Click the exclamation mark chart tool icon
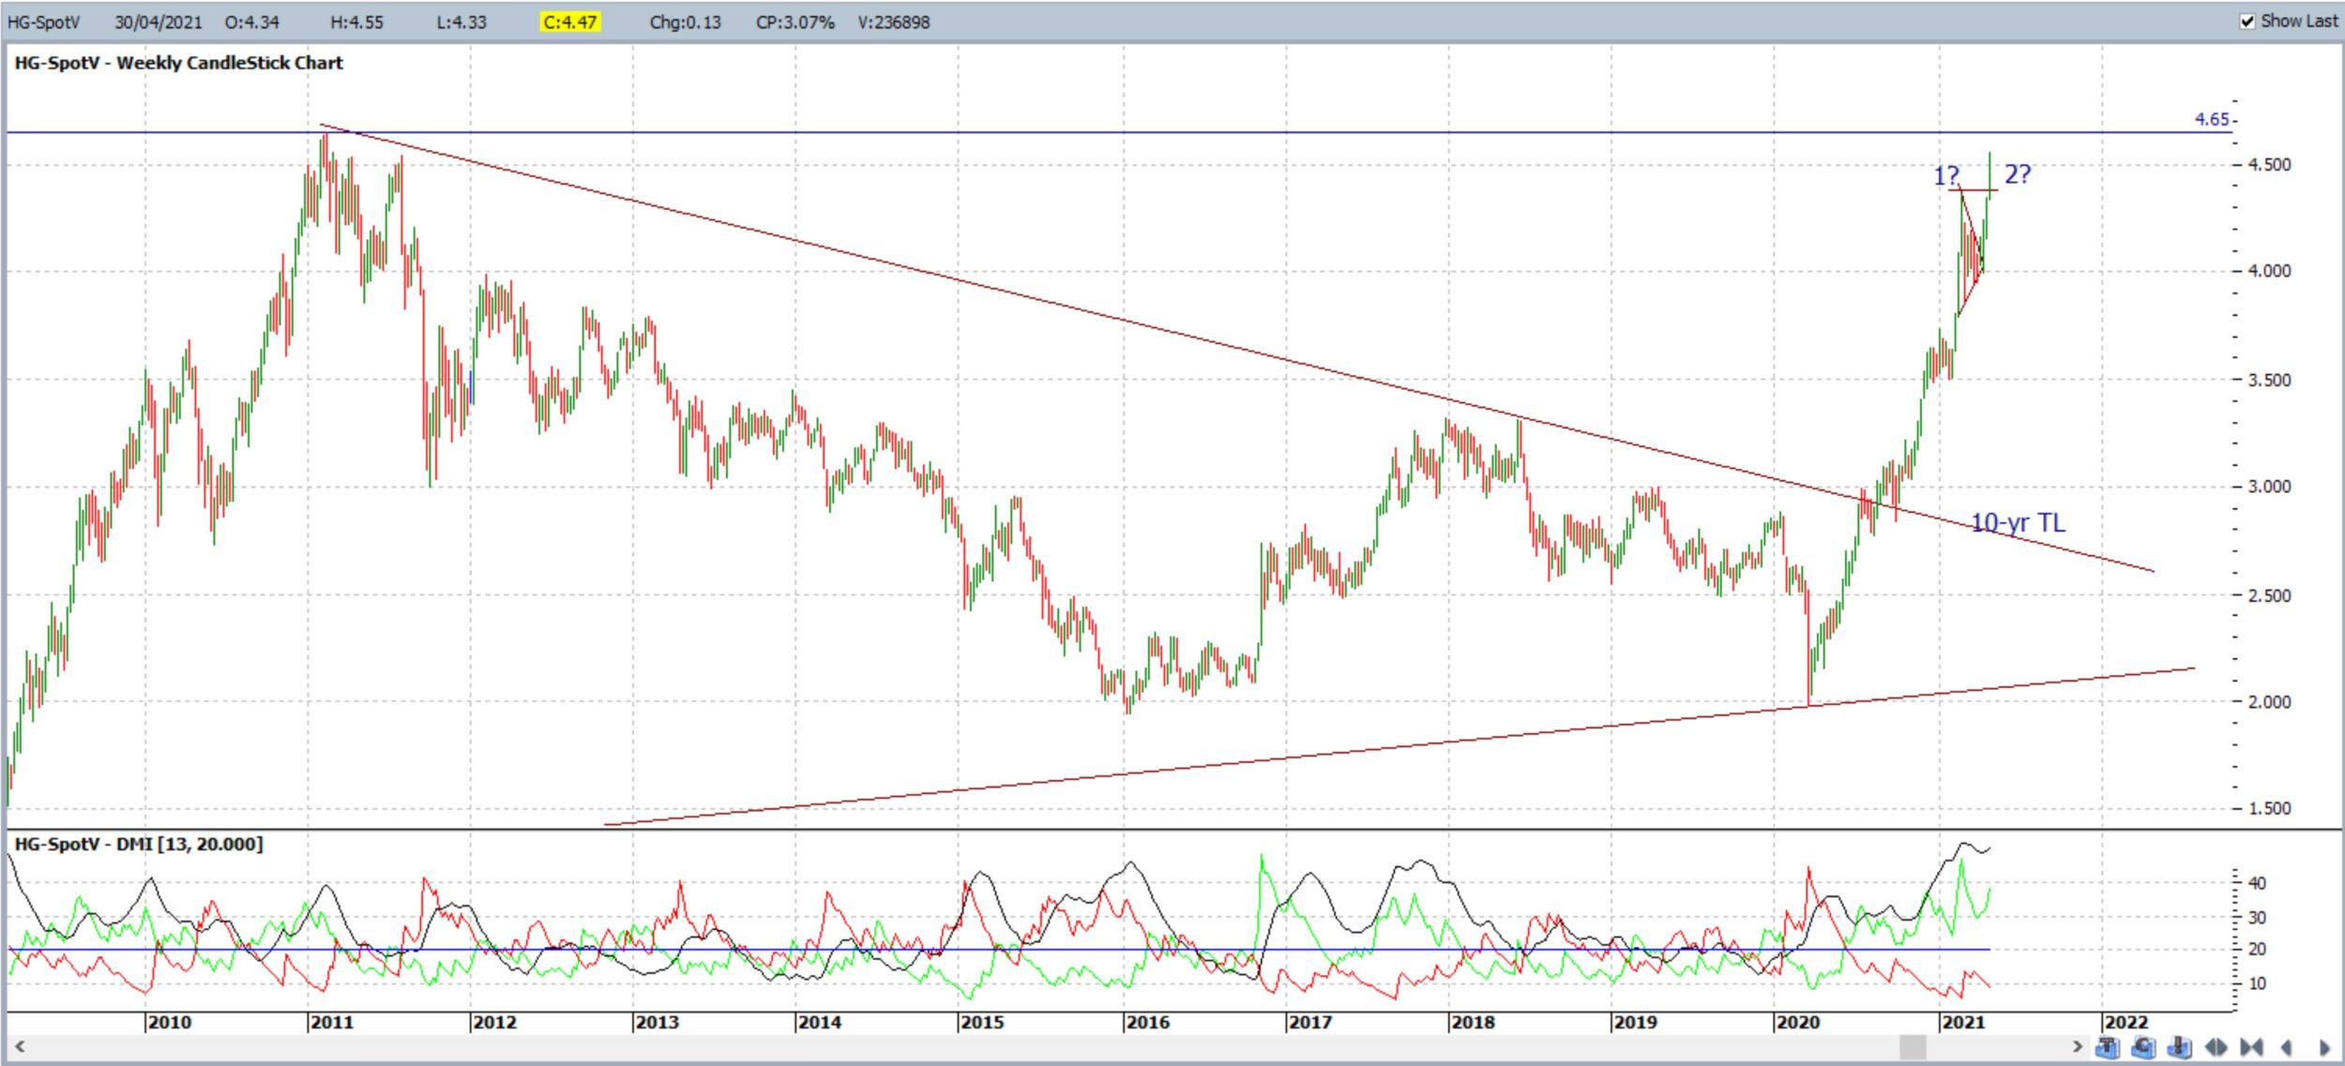This screenshot has width=2345, height=1066. point(2179,1047)
